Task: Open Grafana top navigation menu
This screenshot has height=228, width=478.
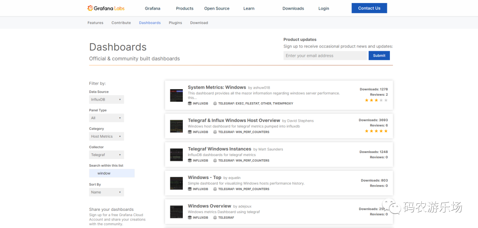Action: pos(152,8)
